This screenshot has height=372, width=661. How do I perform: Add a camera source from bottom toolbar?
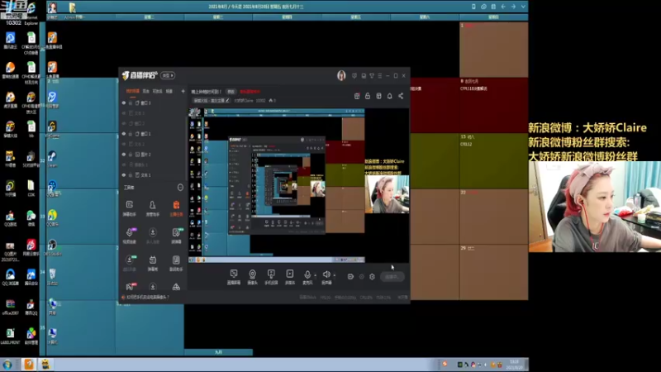coord(252,277)
